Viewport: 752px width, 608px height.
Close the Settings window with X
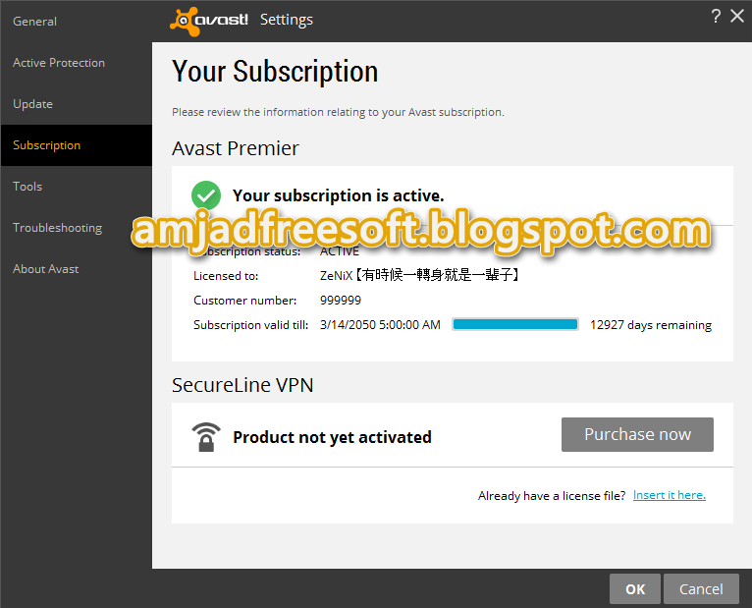737,17
